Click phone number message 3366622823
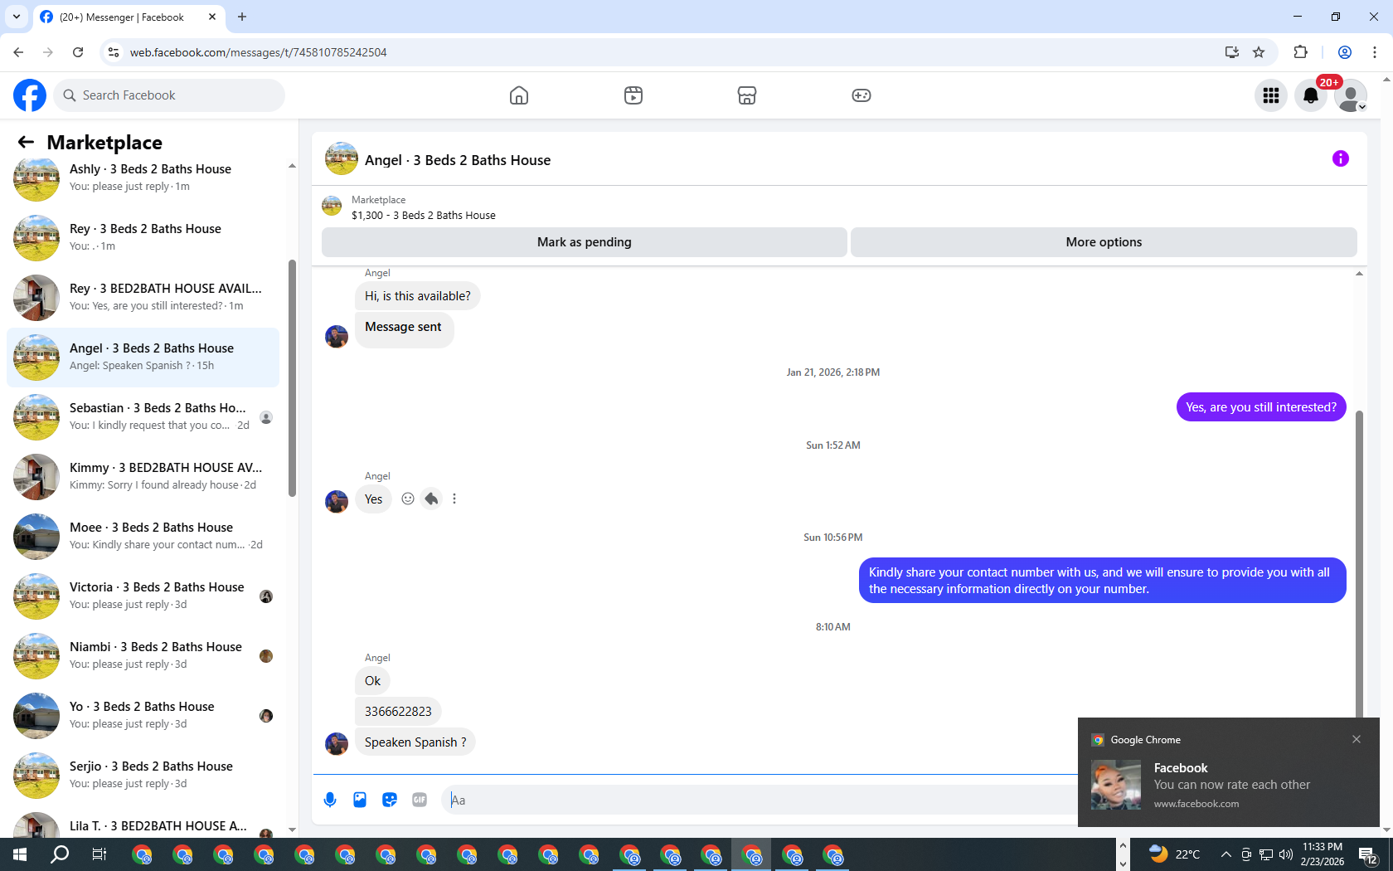This screenshot has width=1393, height=871. (x=398, y=711)
